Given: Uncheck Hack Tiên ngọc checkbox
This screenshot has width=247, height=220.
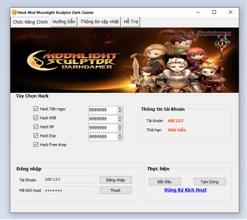Looking at the screenshot, I should click(36, 109).
